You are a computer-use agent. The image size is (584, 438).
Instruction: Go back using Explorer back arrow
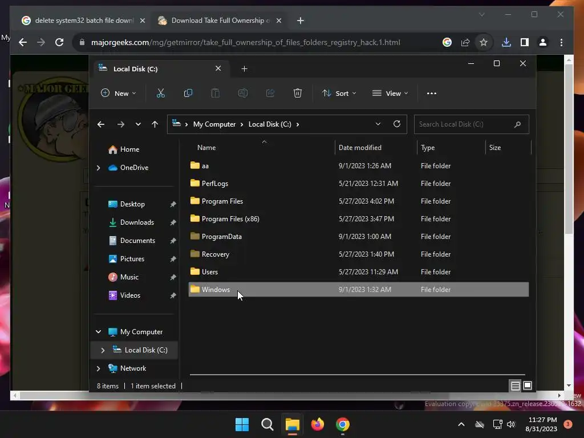[100, 124]
